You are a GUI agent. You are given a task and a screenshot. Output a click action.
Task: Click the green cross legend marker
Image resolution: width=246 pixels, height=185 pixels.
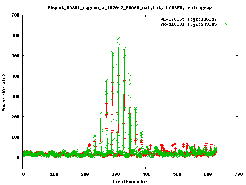pyautogui.click(x=226, y=24)
